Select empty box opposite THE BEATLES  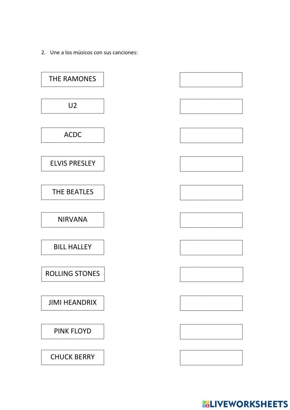point(211,192)
